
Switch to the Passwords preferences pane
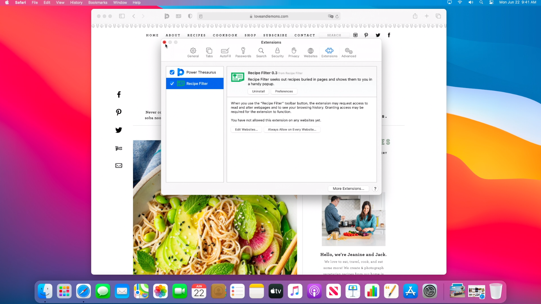click(243, 52)
